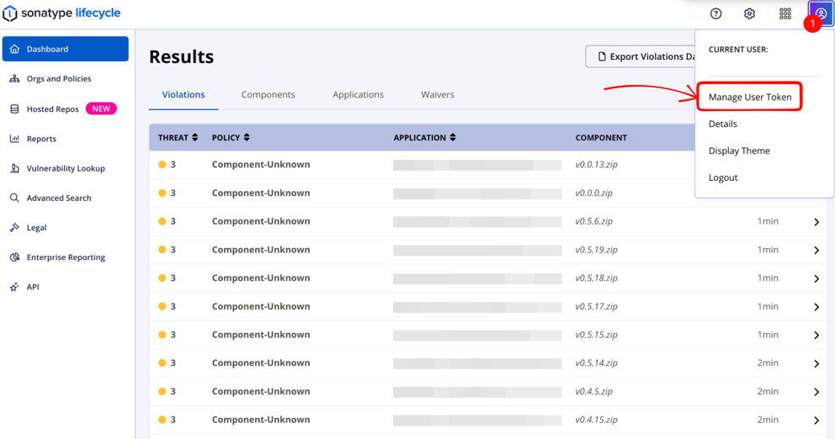The width and height of the screenshot is (835, 439).
Task: Sort by the APPLICATION column arrows
Action: coord(453,137)
